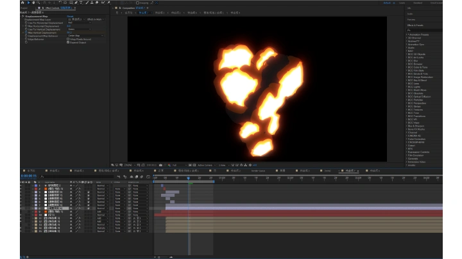Click stopwatch for Max Horizontal Displacement

coord(26,26)
